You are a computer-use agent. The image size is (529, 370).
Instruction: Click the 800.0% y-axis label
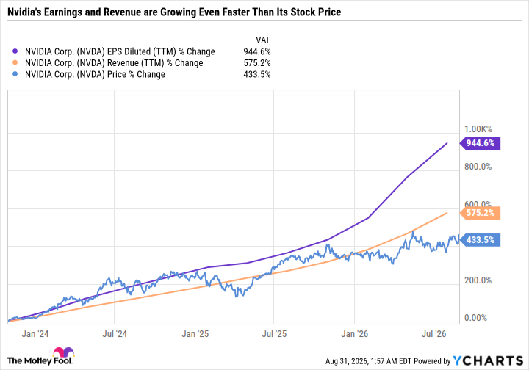pos(478,167)
